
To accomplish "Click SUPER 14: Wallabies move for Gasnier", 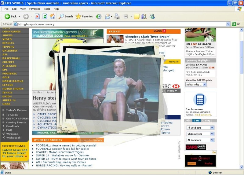I will [62, 155].
